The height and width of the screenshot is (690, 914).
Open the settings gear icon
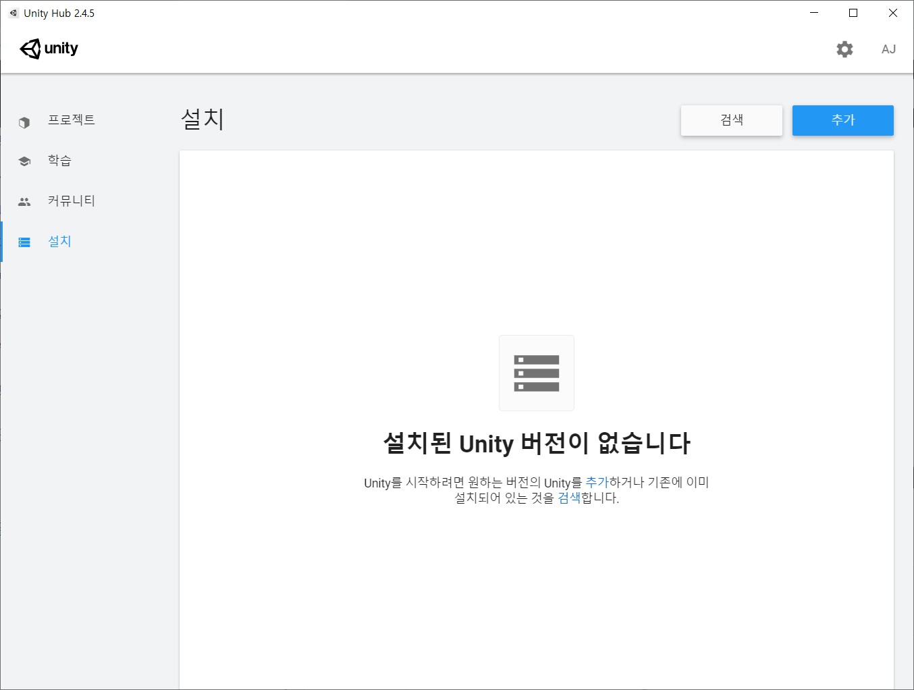pos(844,49)
